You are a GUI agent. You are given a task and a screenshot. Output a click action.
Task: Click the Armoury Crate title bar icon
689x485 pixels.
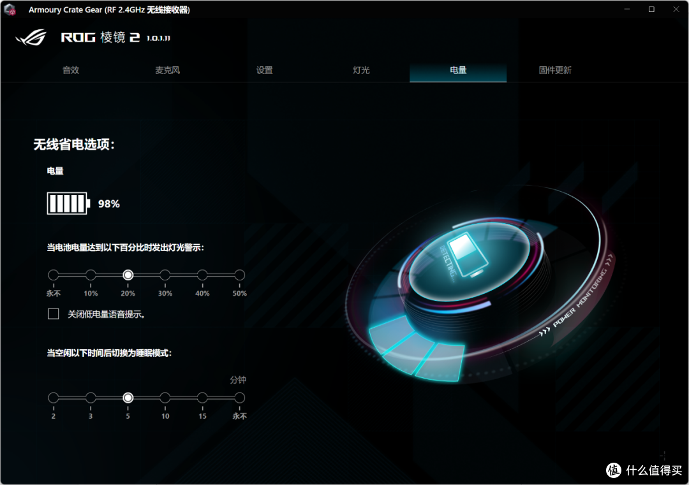click(10, 10)
